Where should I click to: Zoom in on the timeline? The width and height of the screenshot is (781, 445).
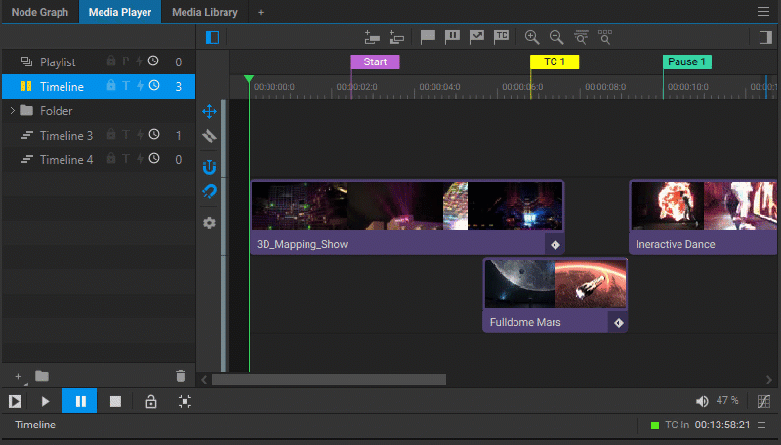pyautogui.click(x=532, y=37)
